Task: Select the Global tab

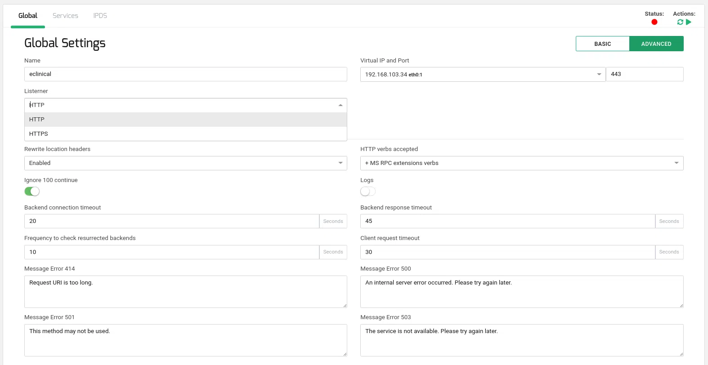Action: coord(28,16)
